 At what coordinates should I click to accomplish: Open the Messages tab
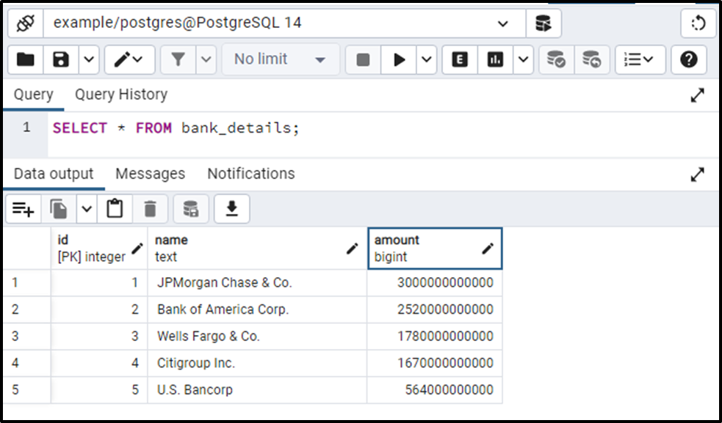pyautogui.click(x=150, y=174)
